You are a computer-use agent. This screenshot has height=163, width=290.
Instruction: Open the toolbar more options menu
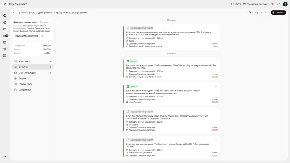(x=266, y=13)
